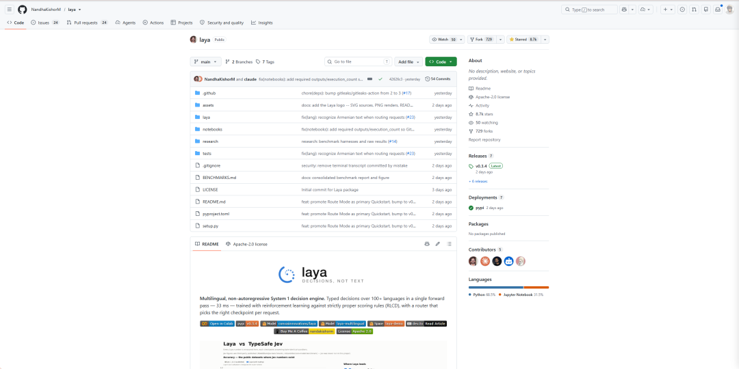
Task: Click the pencil edit README icon
Action: pos(438,244)
